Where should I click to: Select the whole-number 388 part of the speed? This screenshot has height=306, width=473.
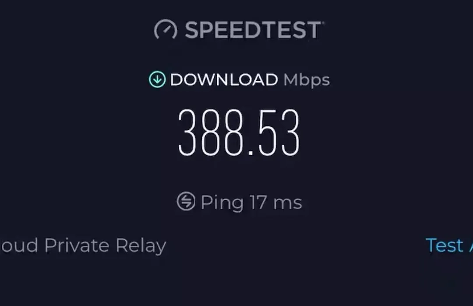click(211, 132)
